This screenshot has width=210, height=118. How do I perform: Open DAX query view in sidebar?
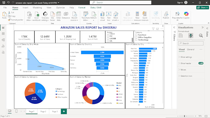[3, 46]
